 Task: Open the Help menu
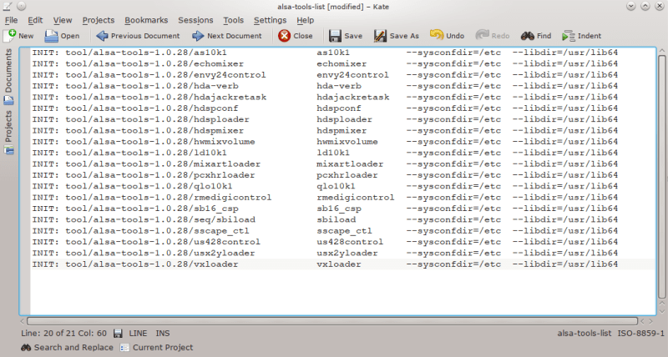click(306, 20)
